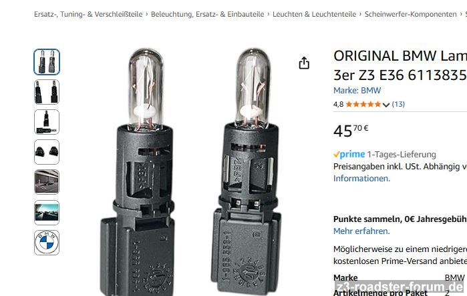Open Scheinwerfer-Komponenten breadcrumb
This screenshot has width=467, height=296.
pyautogui.click(x=410, y=14)
